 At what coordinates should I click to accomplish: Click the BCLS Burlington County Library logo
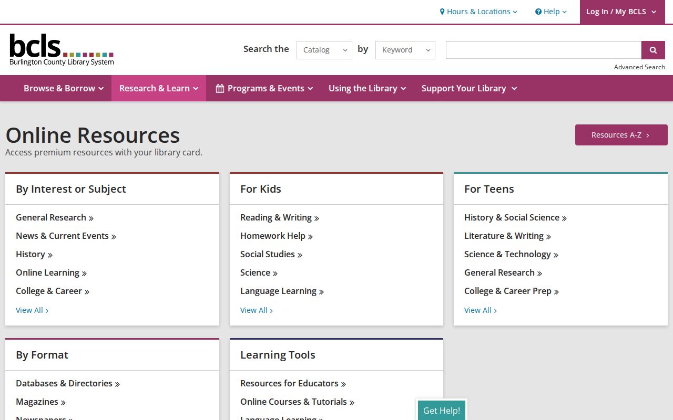coord(62,50)
